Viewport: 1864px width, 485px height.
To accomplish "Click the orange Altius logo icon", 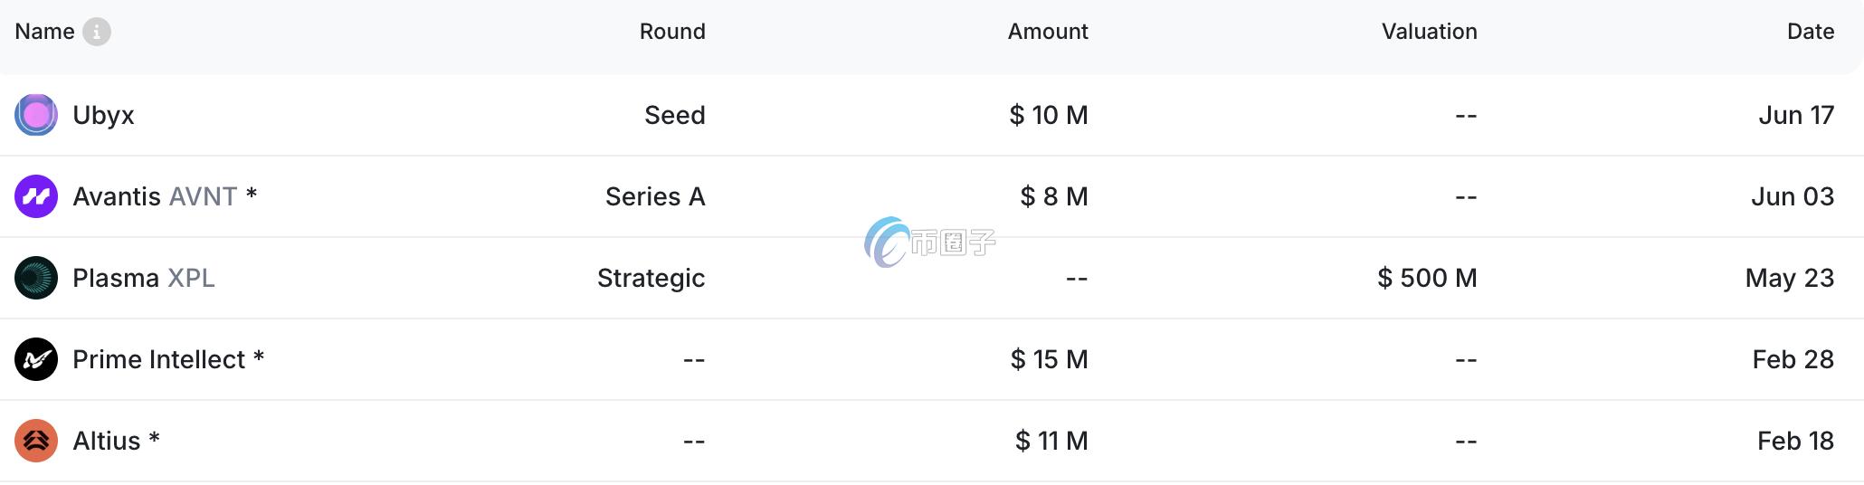I will pyautogui.click(x=36, y=441).
